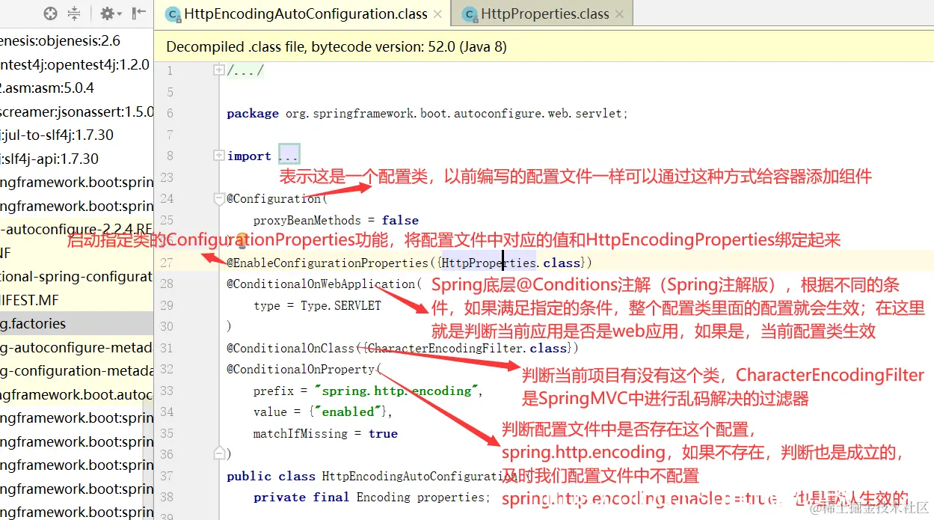
Task: Click the false value on line 25
Action: pyautogui.click(x=400, y=220)
